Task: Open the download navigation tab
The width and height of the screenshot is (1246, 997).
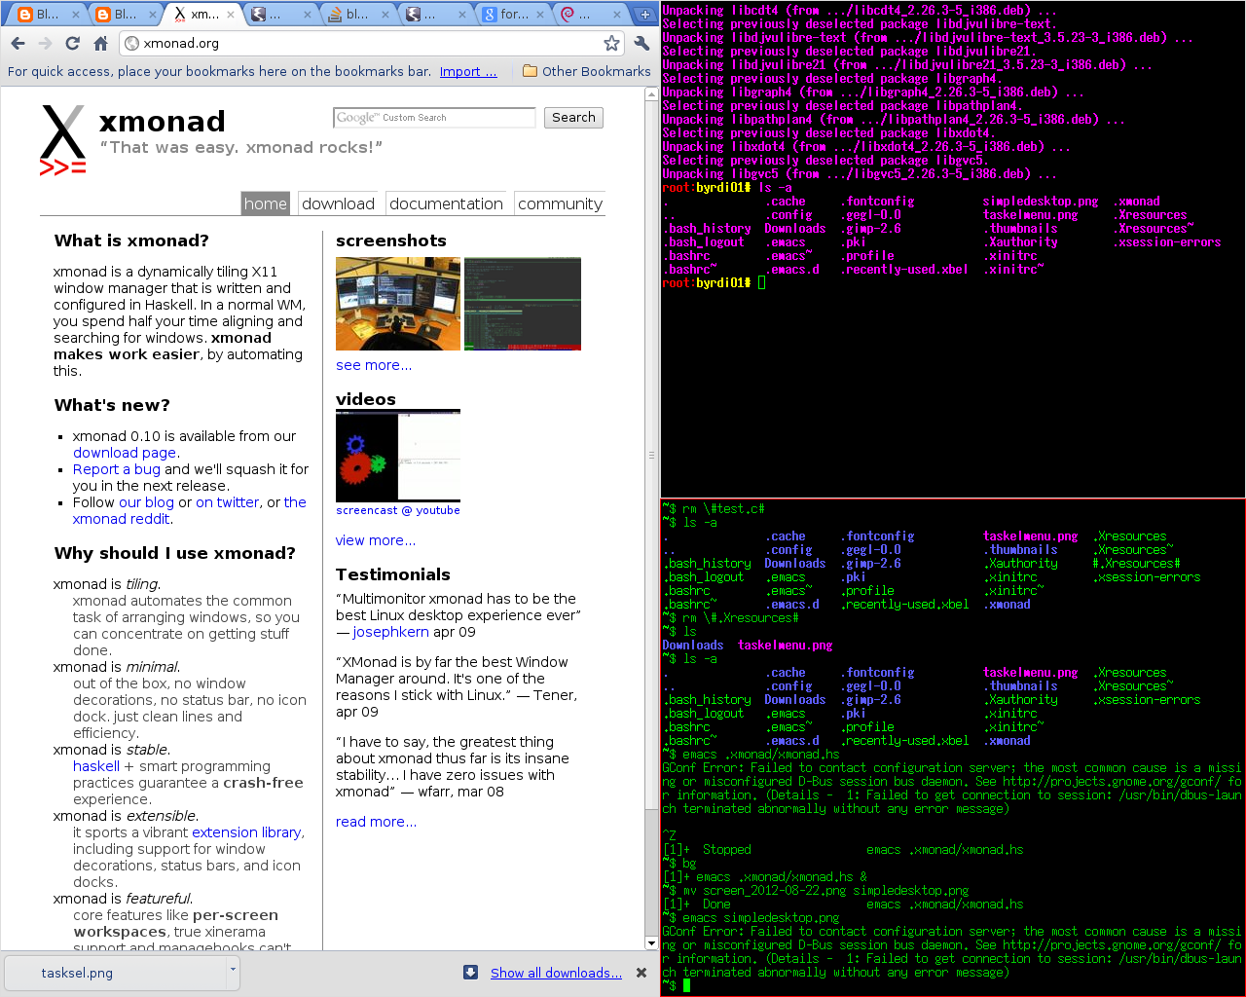Action: point(338,203)
